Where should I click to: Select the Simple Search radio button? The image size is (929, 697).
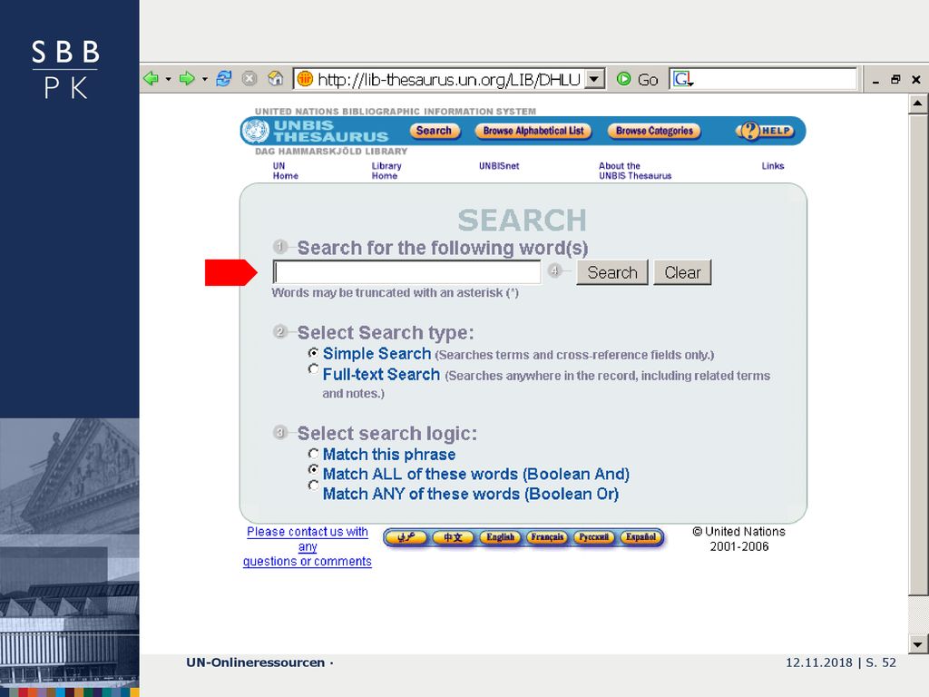(313, 353)
